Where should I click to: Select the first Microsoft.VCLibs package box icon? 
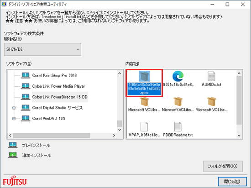[x=144, y=101]
